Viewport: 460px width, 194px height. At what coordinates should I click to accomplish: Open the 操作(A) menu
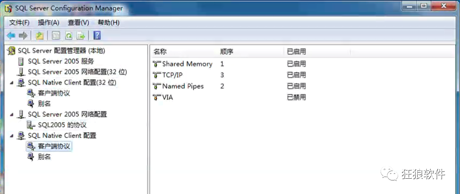(48, 23)
